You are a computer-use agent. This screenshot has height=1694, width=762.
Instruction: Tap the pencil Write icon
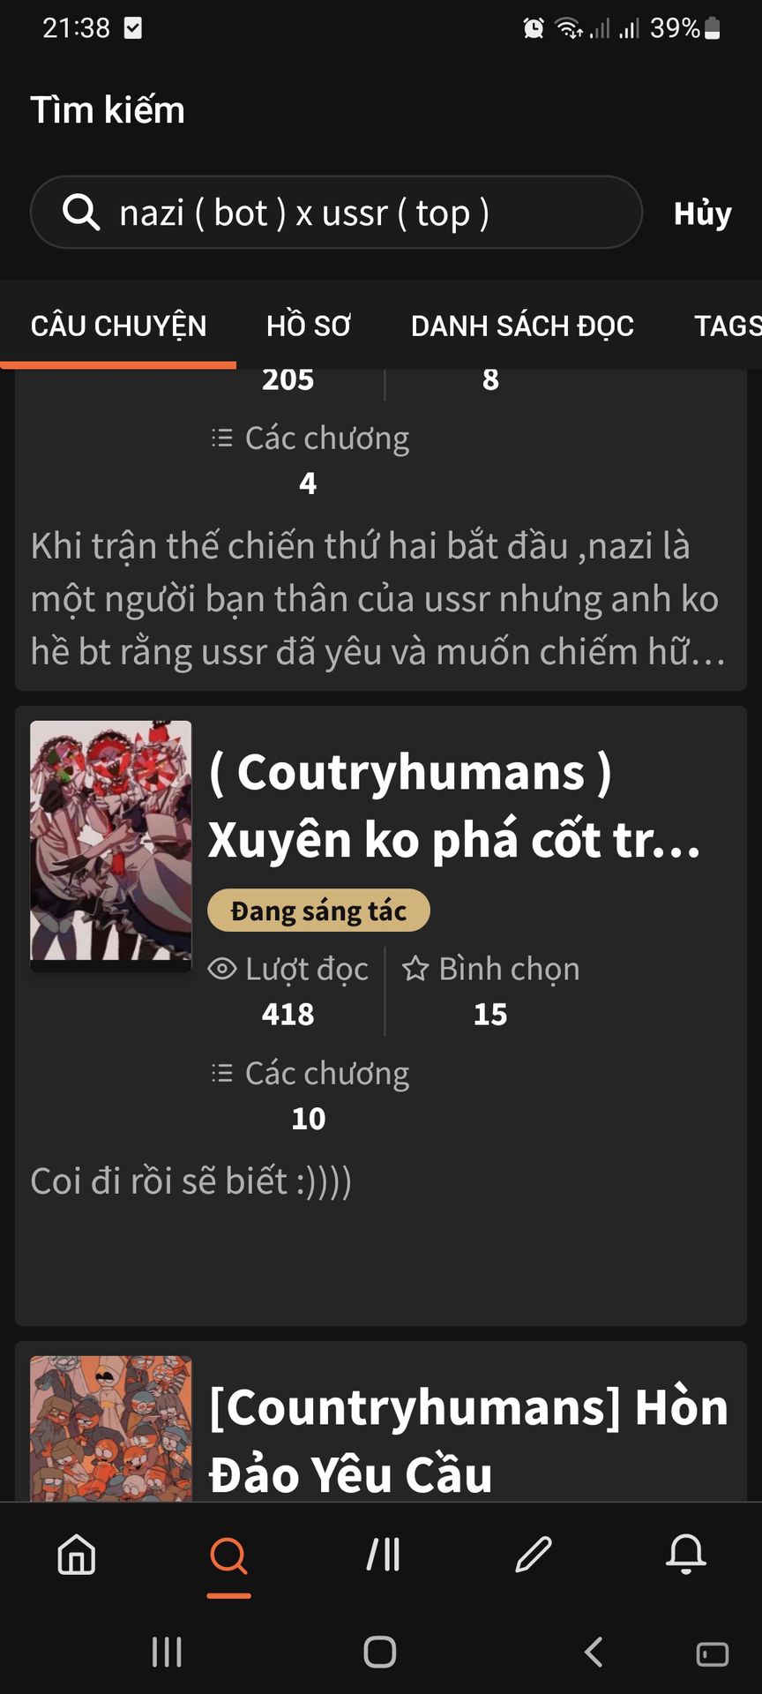(534, 1555)
